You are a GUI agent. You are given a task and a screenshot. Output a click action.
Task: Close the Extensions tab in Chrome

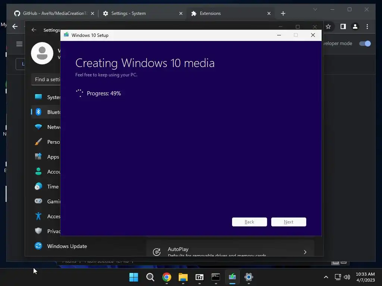269,14
